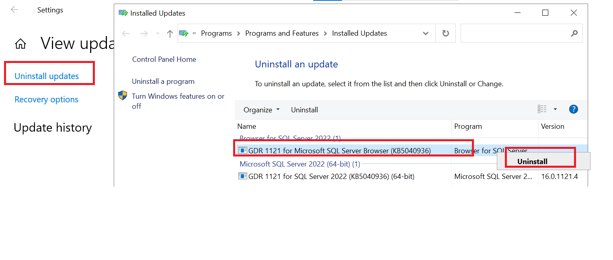Click the search magnifier icon
613x260 pixels.
[x=574, y=33]
